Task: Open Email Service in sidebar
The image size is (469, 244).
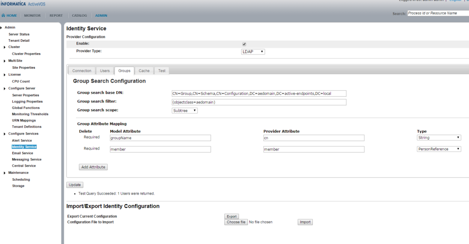Action: point(22,153)
